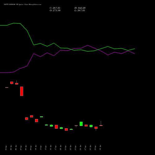Click the 13 Apr date label

41,148
